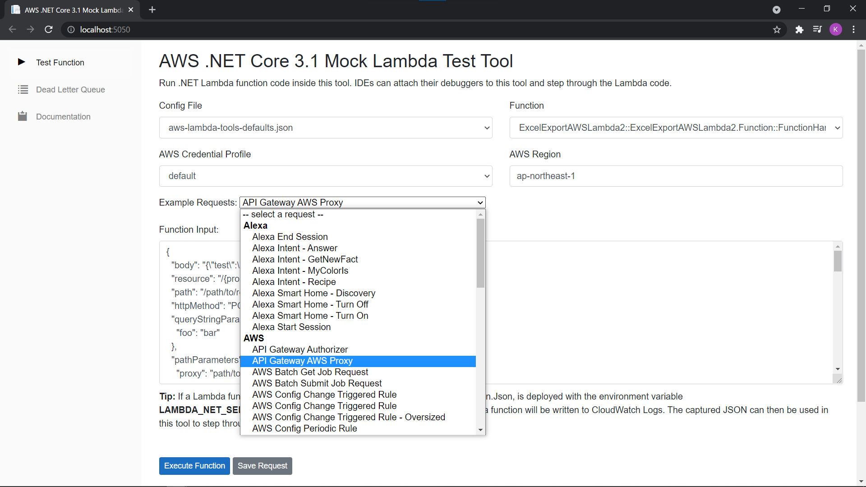Select Alexa Intent - Answer request

click(358, 248)
